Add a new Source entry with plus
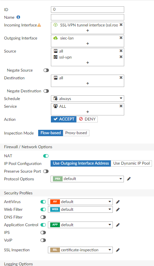This screenshot has height=266, width=154. (x=88, y=63)
